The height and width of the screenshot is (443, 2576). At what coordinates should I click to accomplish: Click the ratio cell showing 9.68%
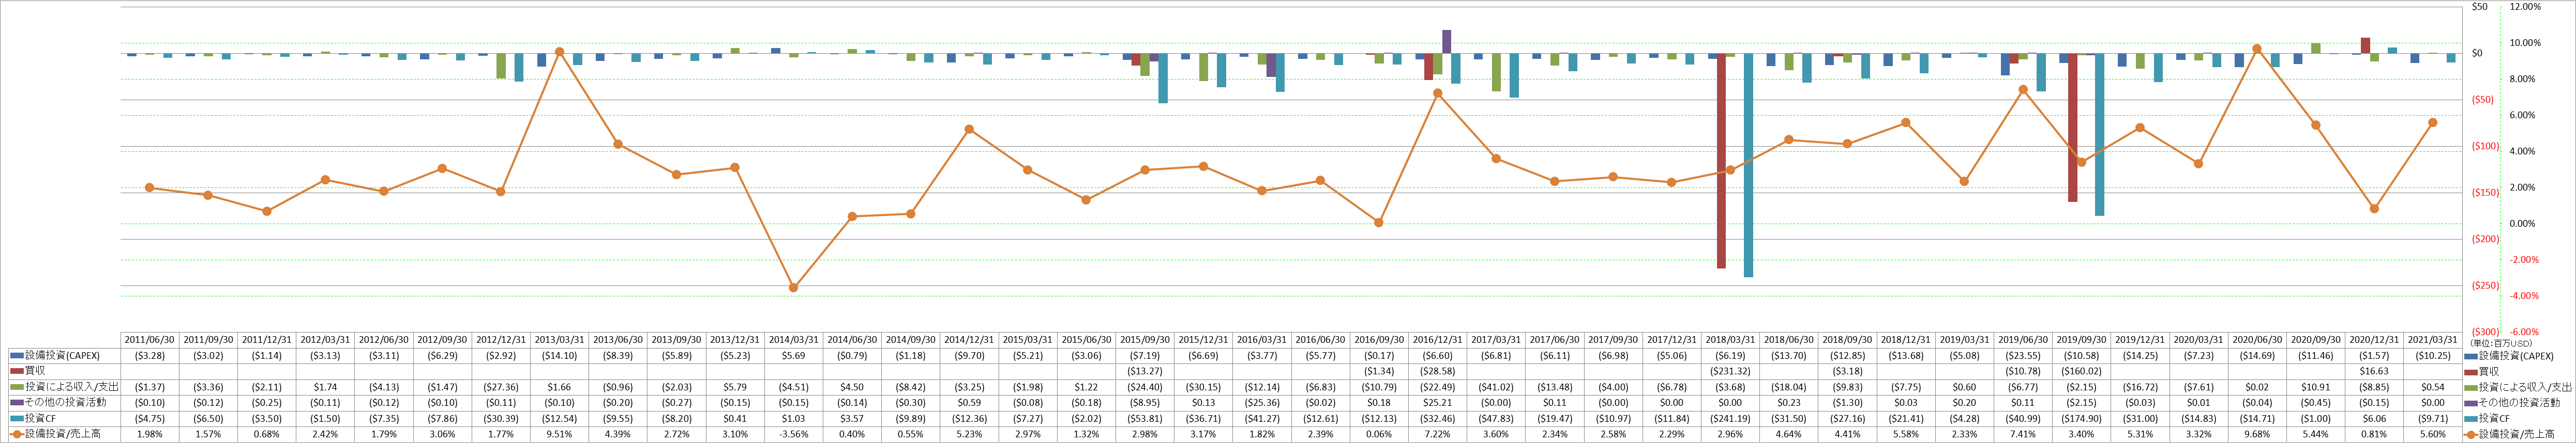tap(2256, 434)
